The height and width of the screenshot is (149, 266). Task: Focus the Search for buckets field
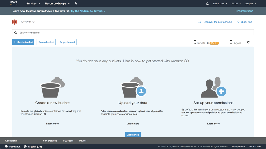(133, 33)
